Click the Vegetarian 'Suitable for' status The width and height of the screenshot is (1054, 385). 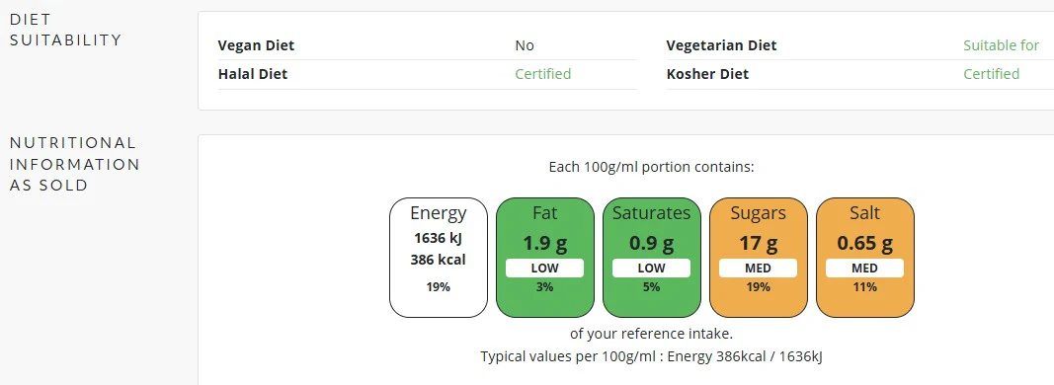[1002, 45]
